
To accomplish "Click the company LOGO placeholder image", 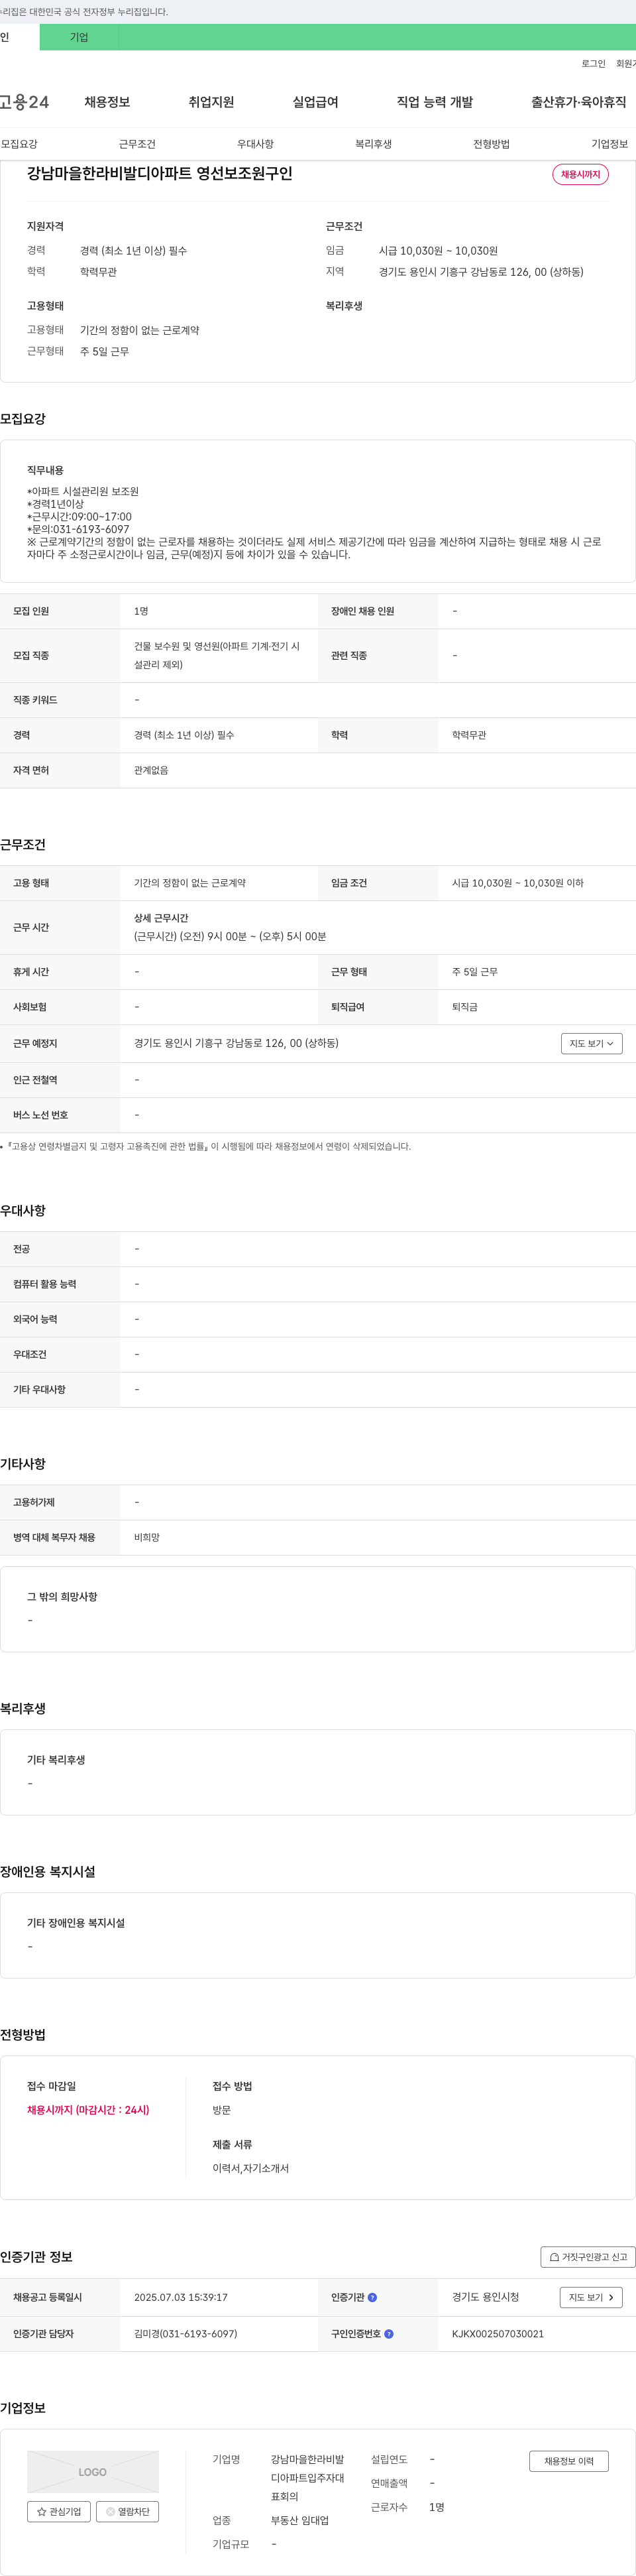I will [x=93, y=2471].
